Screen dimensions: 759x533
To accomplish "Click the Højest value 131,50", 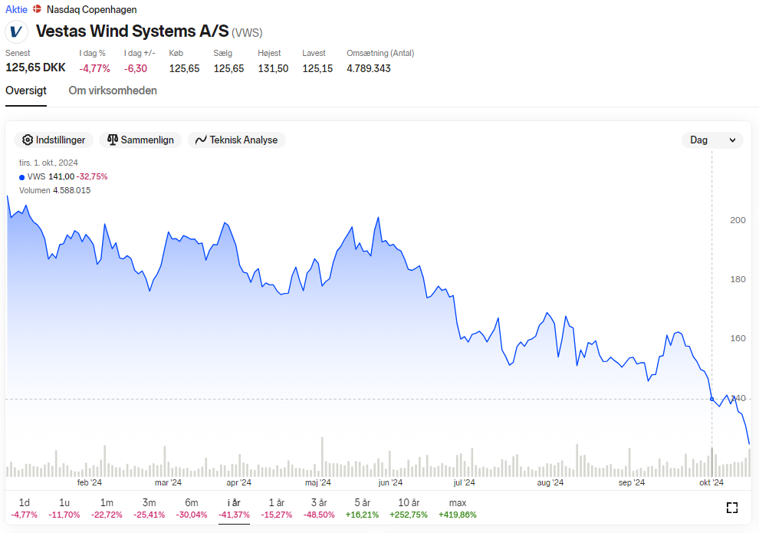I will pos(273,68).
